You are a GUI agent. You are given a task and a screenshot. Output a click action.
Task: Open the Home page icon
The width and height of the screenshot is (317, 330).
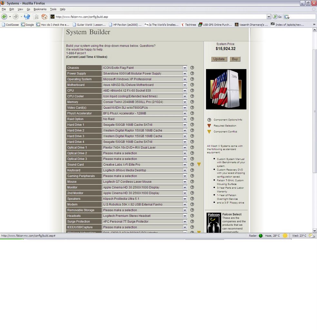44,17
